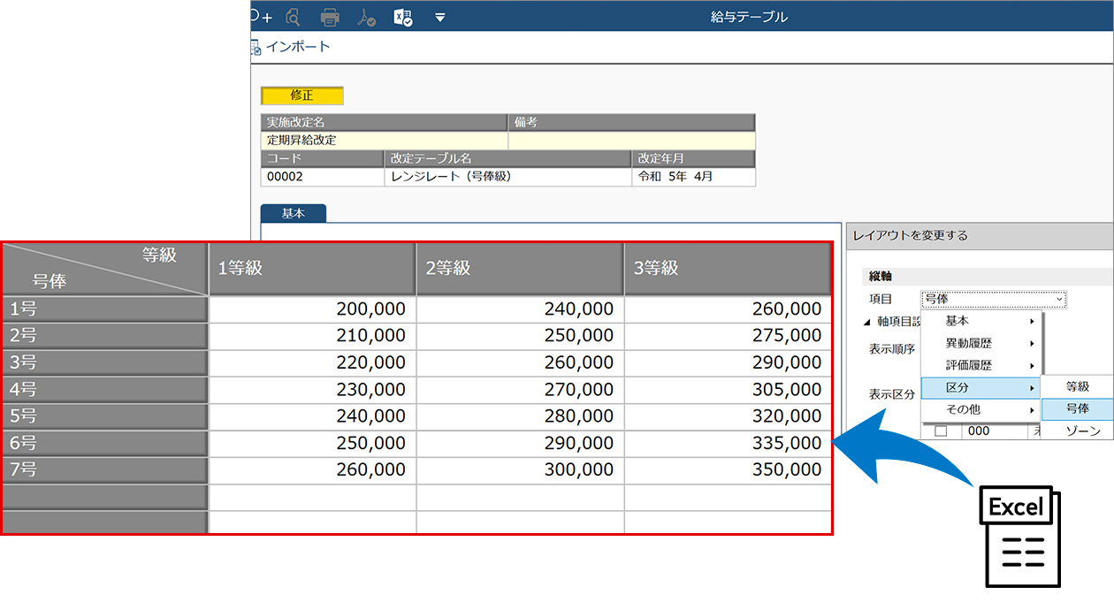Select the 1号 row header
This screenshot has width=1114, height=610.
(x=104, y=309)
